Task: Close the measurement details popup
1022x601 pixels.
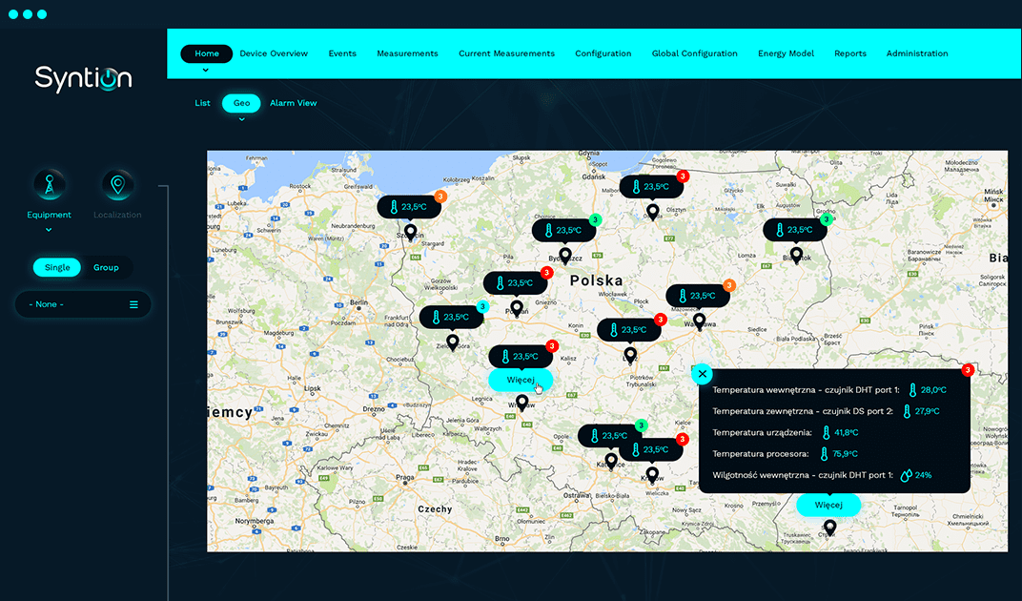Action: [x=702, y=374]
